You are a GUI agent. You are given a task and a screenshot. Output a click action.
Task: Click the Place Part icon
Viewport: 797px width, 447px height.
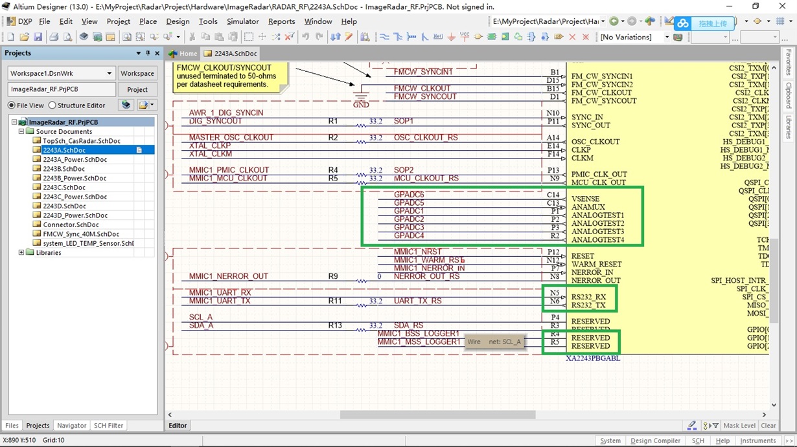(x=478, y=37)
